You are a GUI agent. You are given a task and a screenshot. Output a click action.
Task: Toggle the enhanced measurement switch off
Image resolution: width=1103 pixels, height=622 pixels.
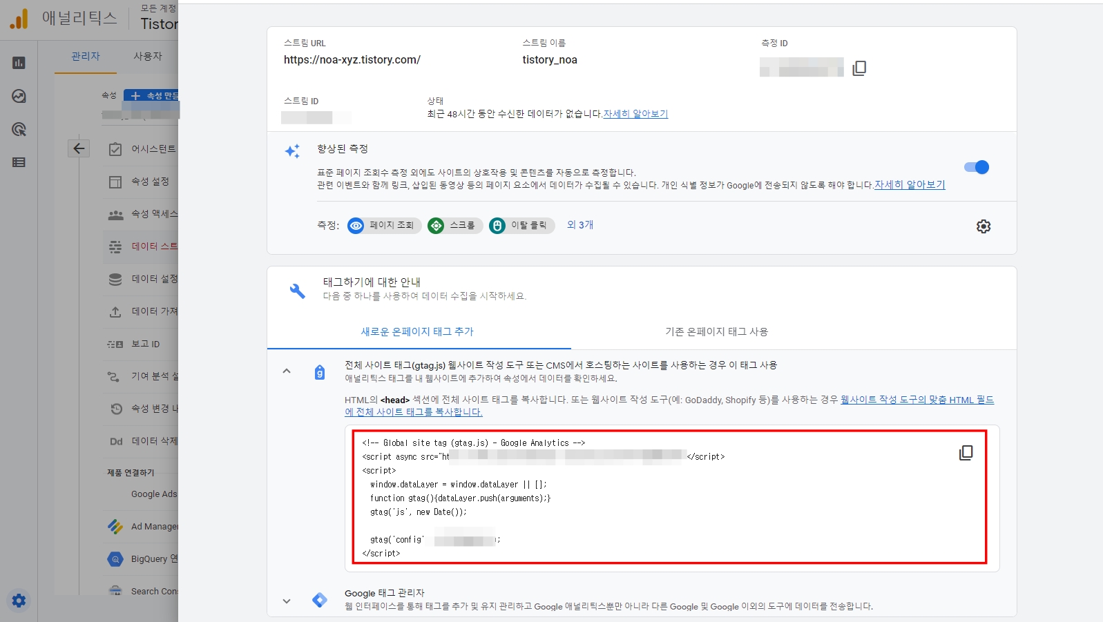click(x=977, y=167)
